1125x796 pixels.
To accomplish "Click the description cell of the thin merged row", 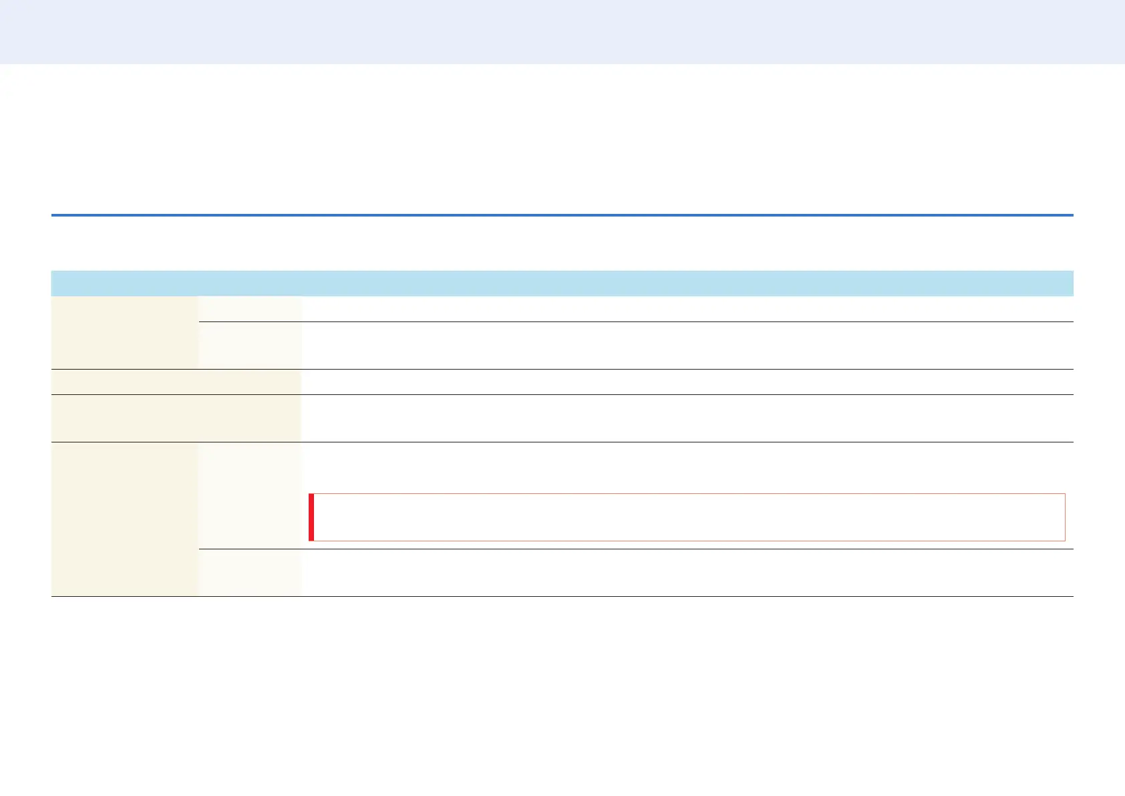I will 687,382.
